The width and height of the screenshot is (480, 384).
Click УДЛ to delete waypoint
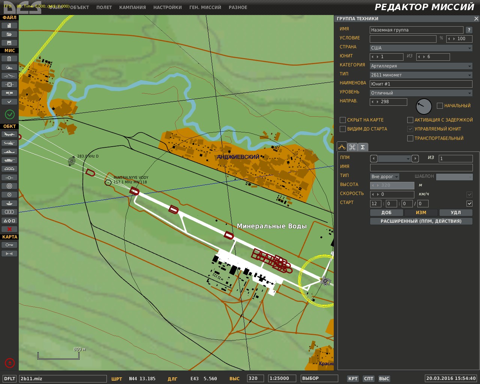[456, 213]
